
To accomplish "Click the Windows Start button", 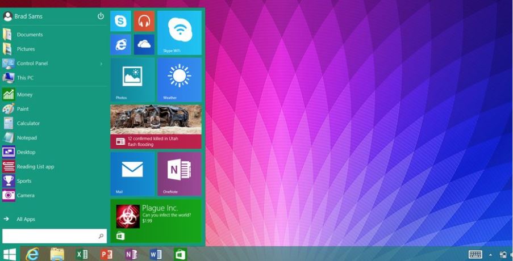I will coord(10,254).
